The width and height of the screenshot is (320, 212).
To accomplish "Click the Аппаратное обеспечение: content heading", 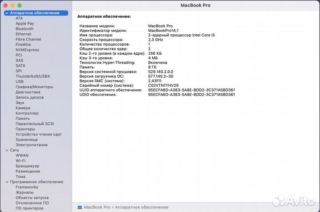I will pos(104,16).
